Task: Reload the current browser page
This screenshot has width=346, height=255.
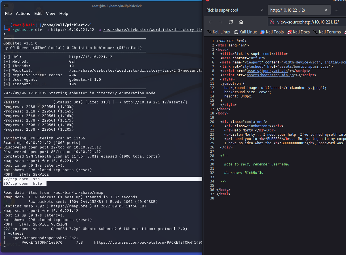Action: point(231,22)
